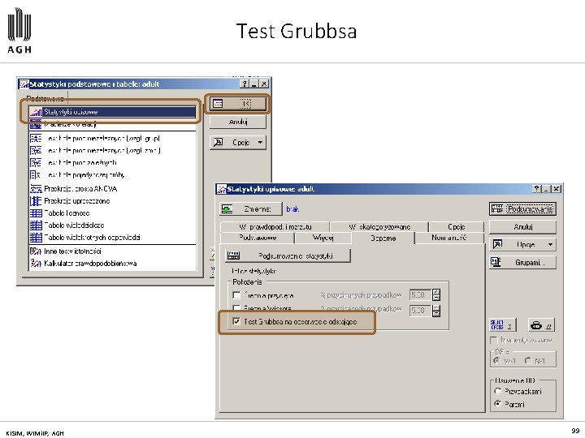Click Średnia Winsora percentage field
The width and height of the screenshot is (585, 438).
[420, 311]
